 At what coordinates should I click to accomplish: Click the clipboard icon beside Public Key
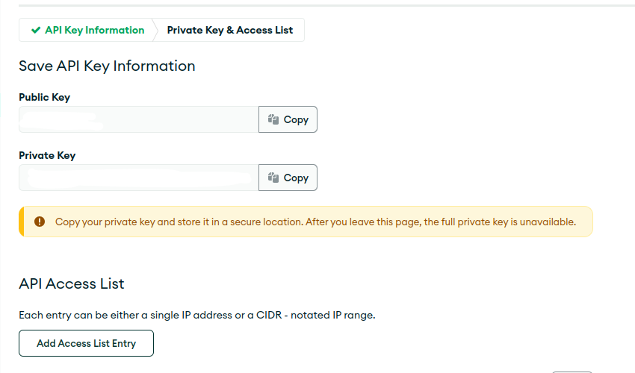pos(273,119)
